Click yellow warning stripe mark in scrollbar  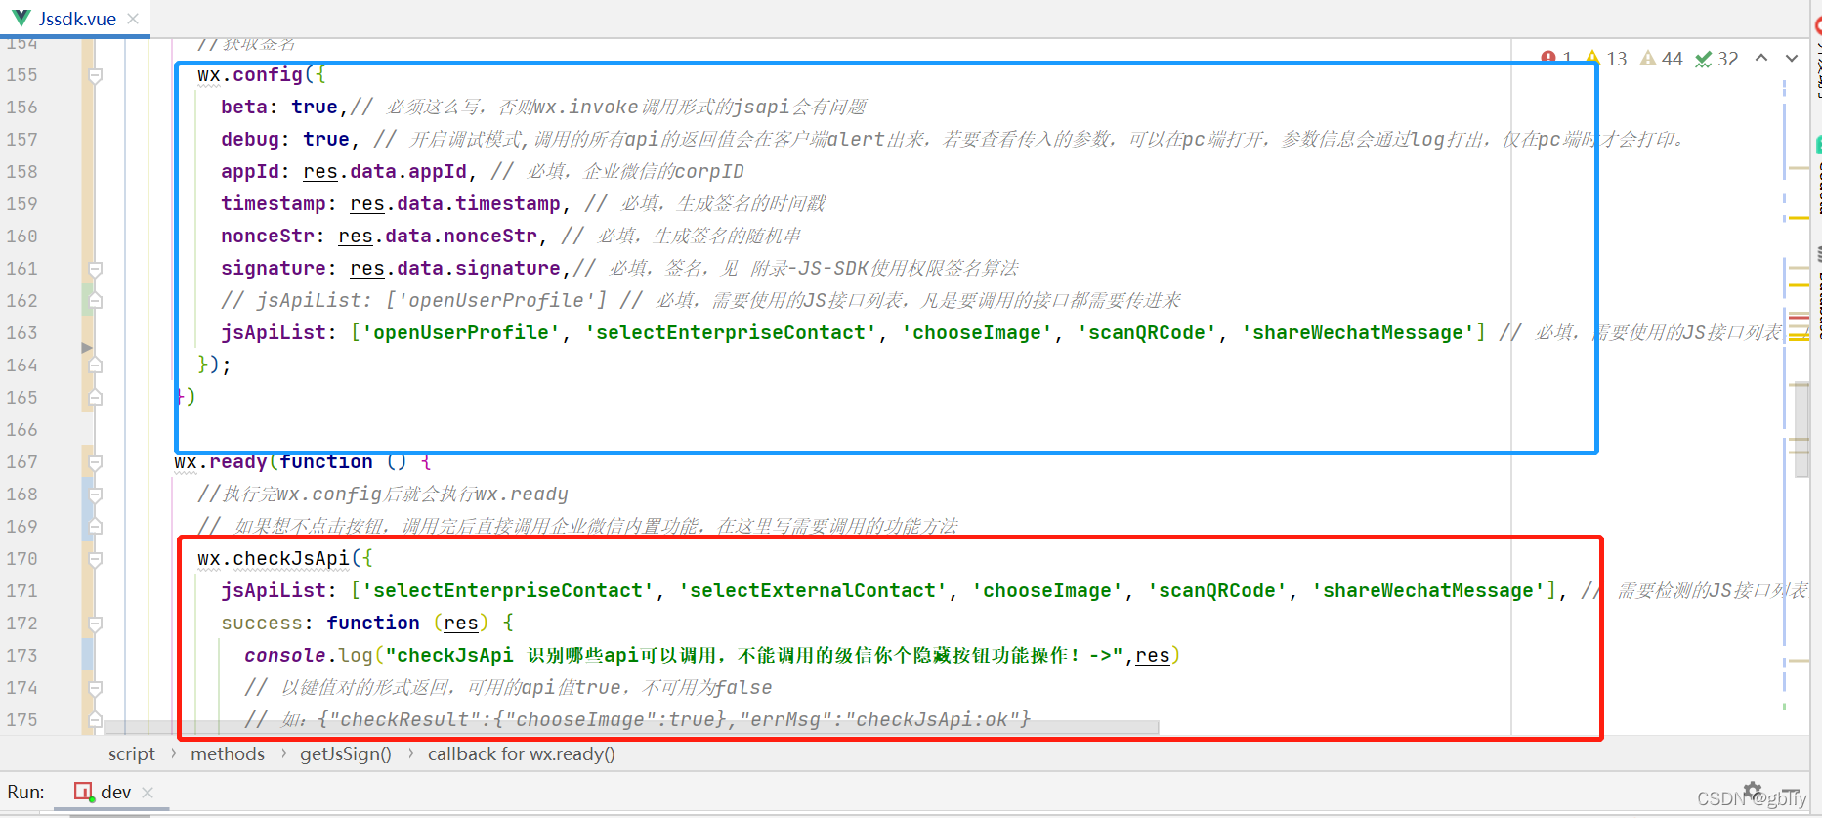[1799, 218]
